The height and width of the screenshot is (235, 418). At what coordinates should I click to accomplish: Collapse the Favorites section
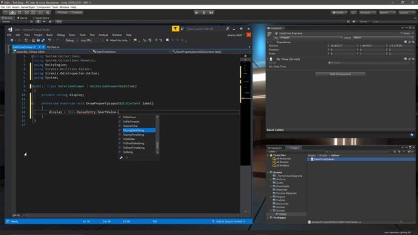click(268, 155)
